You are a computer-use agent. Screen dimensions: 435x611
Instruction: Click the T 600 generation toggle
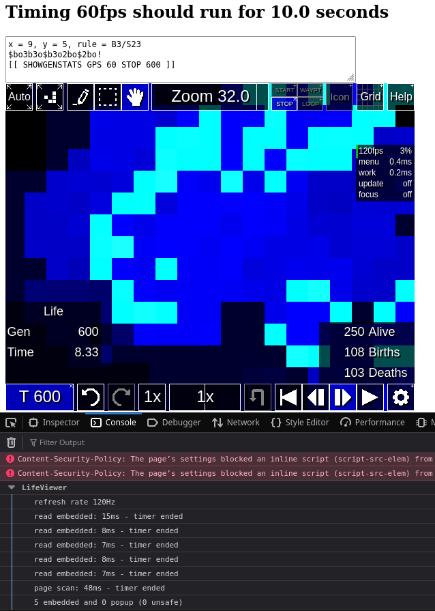[x=40, y=397]
